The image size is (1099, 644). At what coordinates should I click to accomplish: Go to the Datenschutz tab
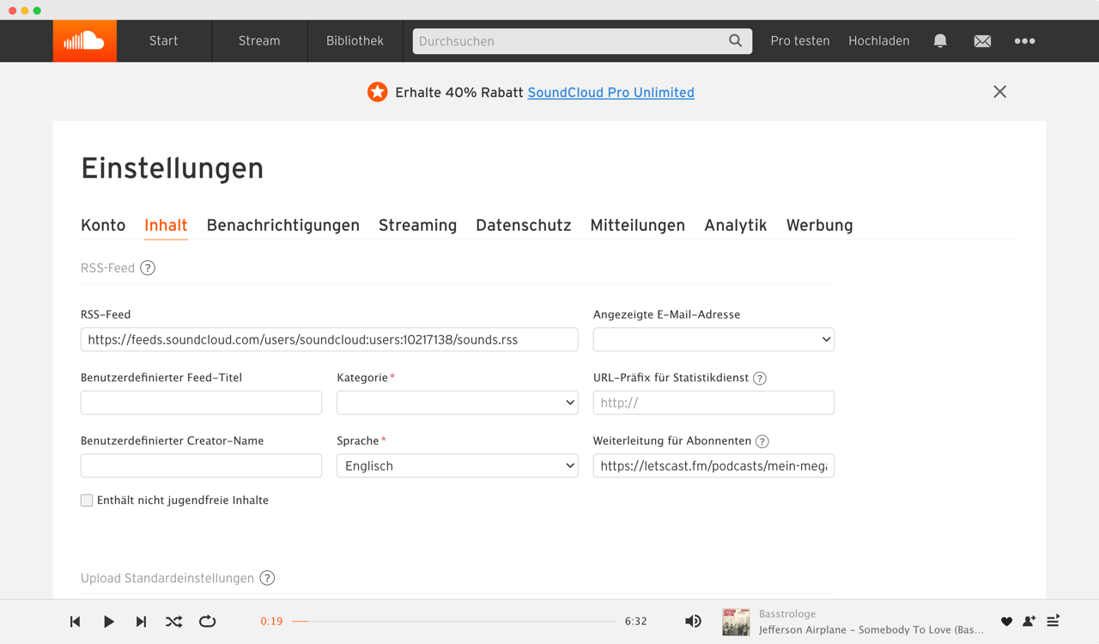[524, 225]
